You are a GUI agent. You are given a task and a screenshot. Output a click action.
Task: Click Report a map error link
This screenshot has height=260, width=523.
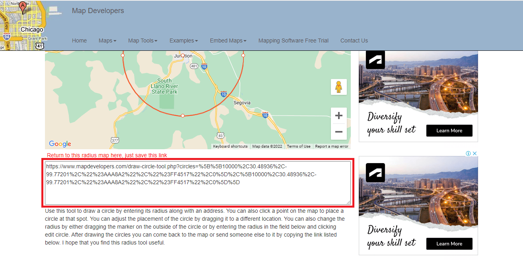pyautogui.click(x=332, y=146)
